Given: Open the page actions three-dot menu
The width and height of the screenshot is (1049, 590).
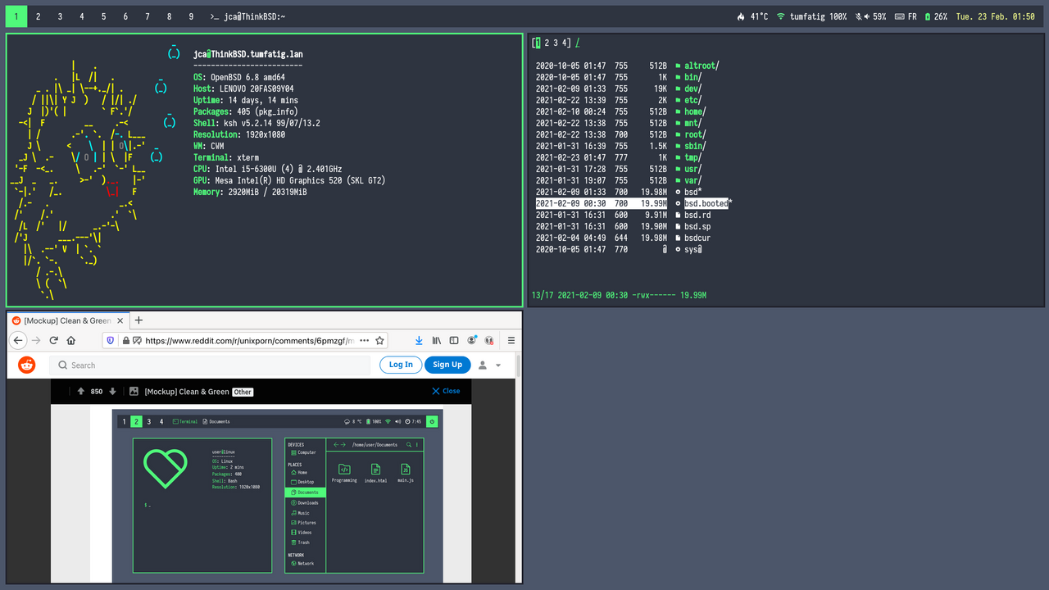Looking at the screenshot, I should 365,340.
